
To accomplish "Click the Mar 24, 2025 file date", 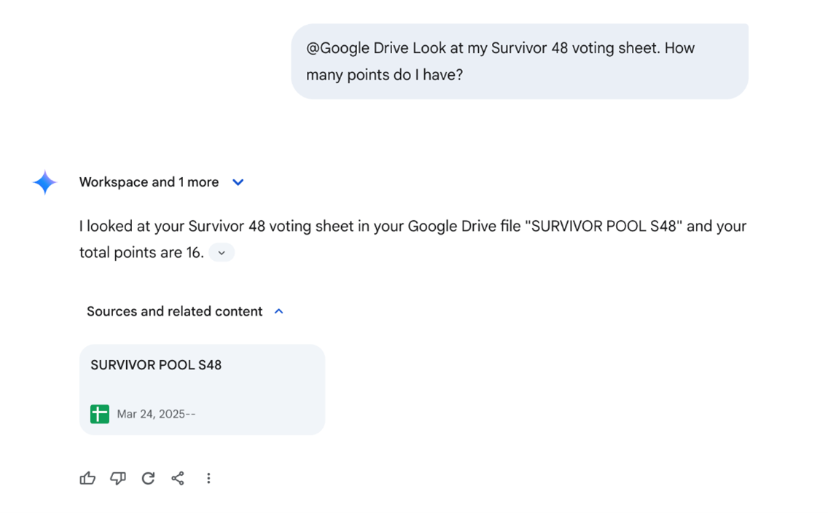I will [x=156, y=414].
